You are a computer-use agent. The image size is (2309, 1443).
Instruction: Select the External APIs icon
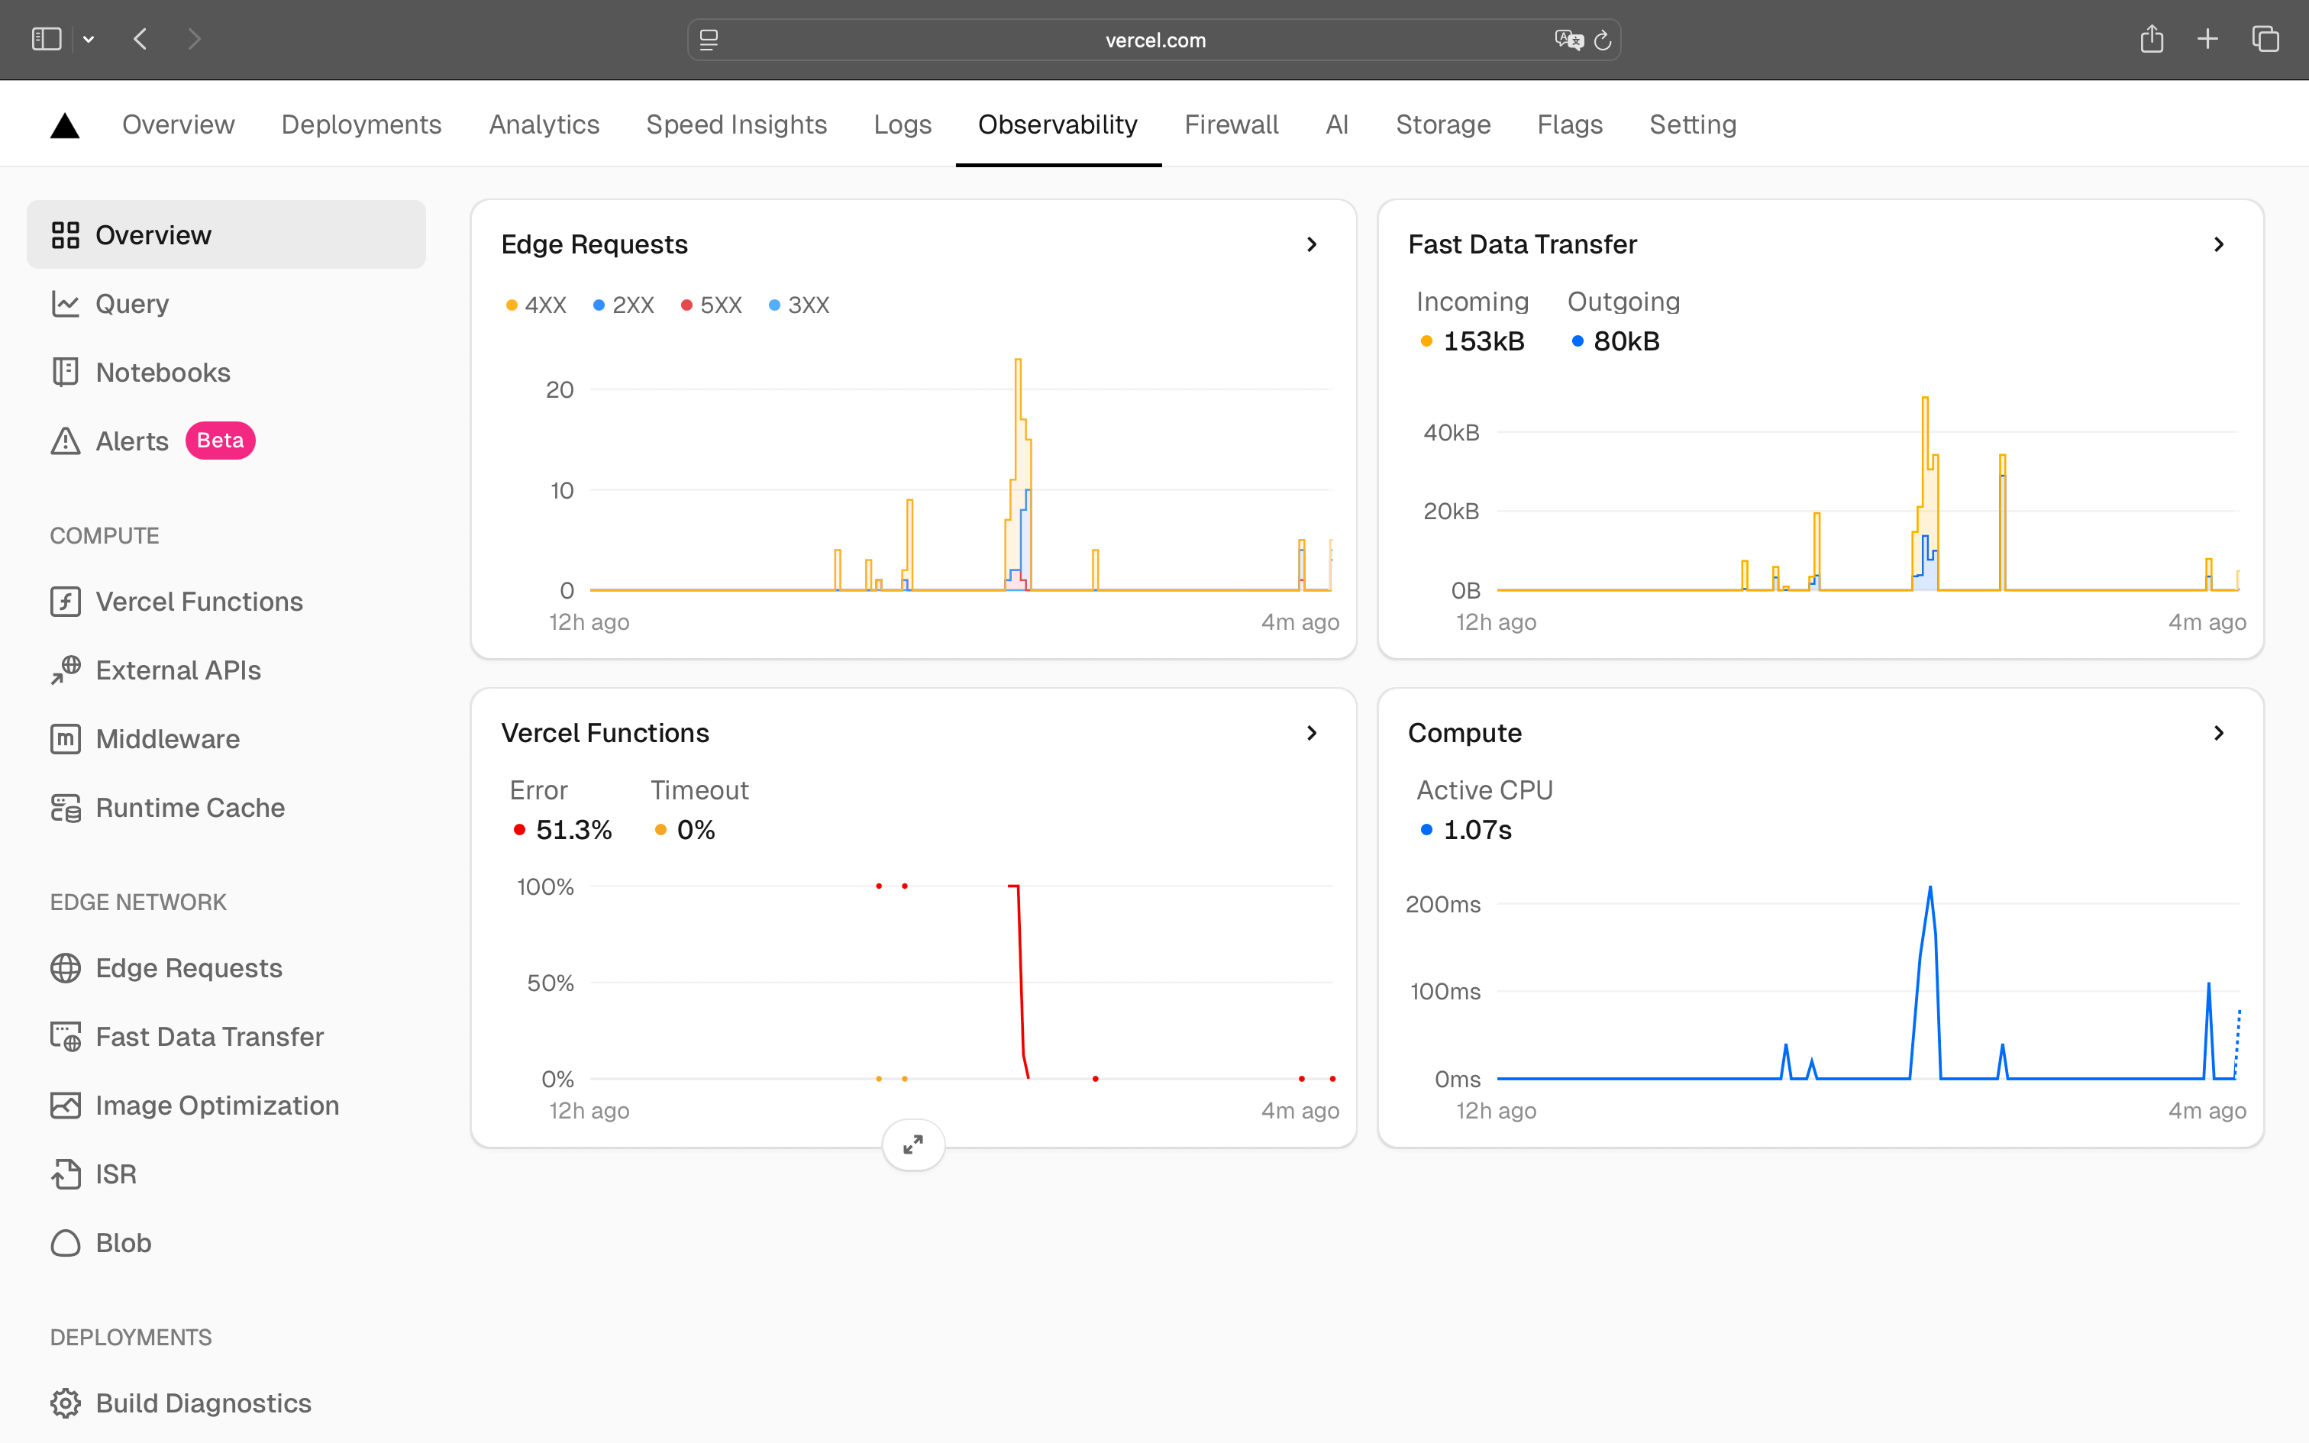coord(64,670)
